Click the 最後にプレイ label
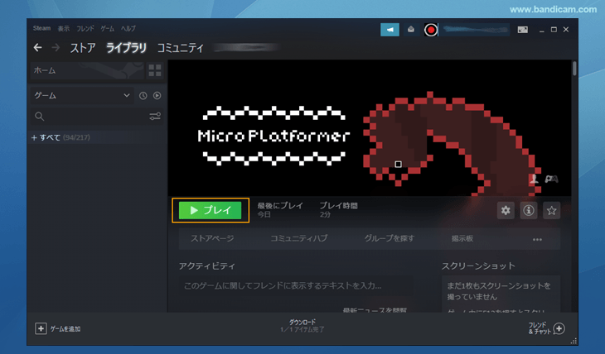The height and width of the screenshot is (354, 605). [280, 206]
